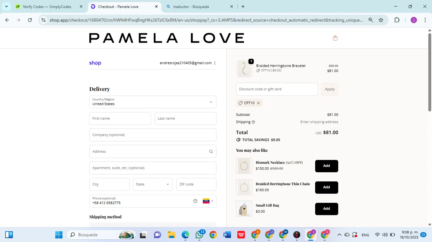View site information icon in address bar
Screen dimensions: 432x242
point(43,20)
